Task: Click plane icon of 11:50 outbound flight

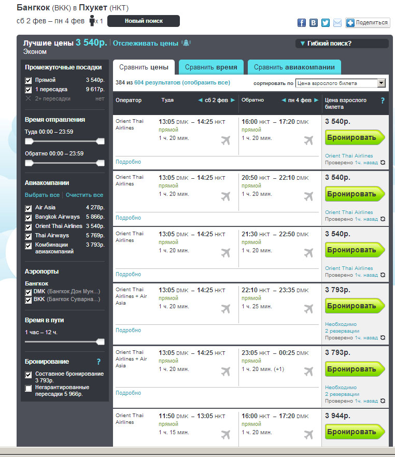Action: tap(225, 435)
